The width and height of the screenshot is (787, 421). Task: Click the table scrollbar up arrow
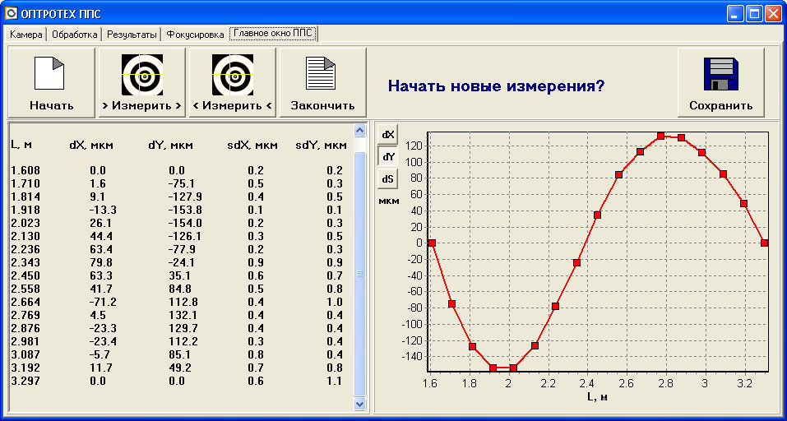point(360,131)
